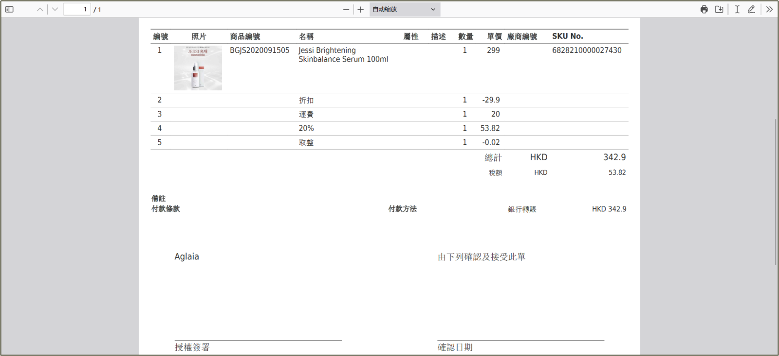Click the 53.82 price in row 4

click(490, 128)
